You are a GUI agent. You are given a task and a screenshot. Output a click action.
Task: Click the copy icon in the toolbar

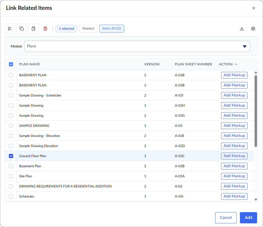coord(22,29)
